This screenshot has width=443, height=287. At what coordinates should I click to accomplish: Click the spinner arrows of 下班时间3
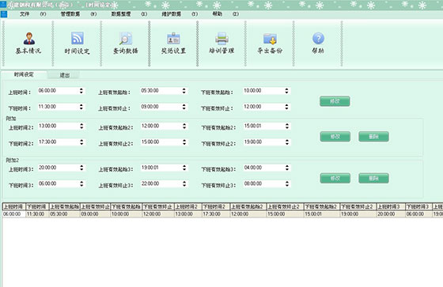[x=81, y=184]
